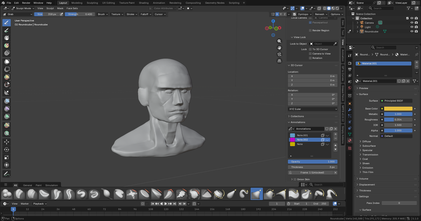The height and width of the screenshot is (221, 421).
Task: Toggle the camera view icon in viewport
Action: click(x=279, y=54)
